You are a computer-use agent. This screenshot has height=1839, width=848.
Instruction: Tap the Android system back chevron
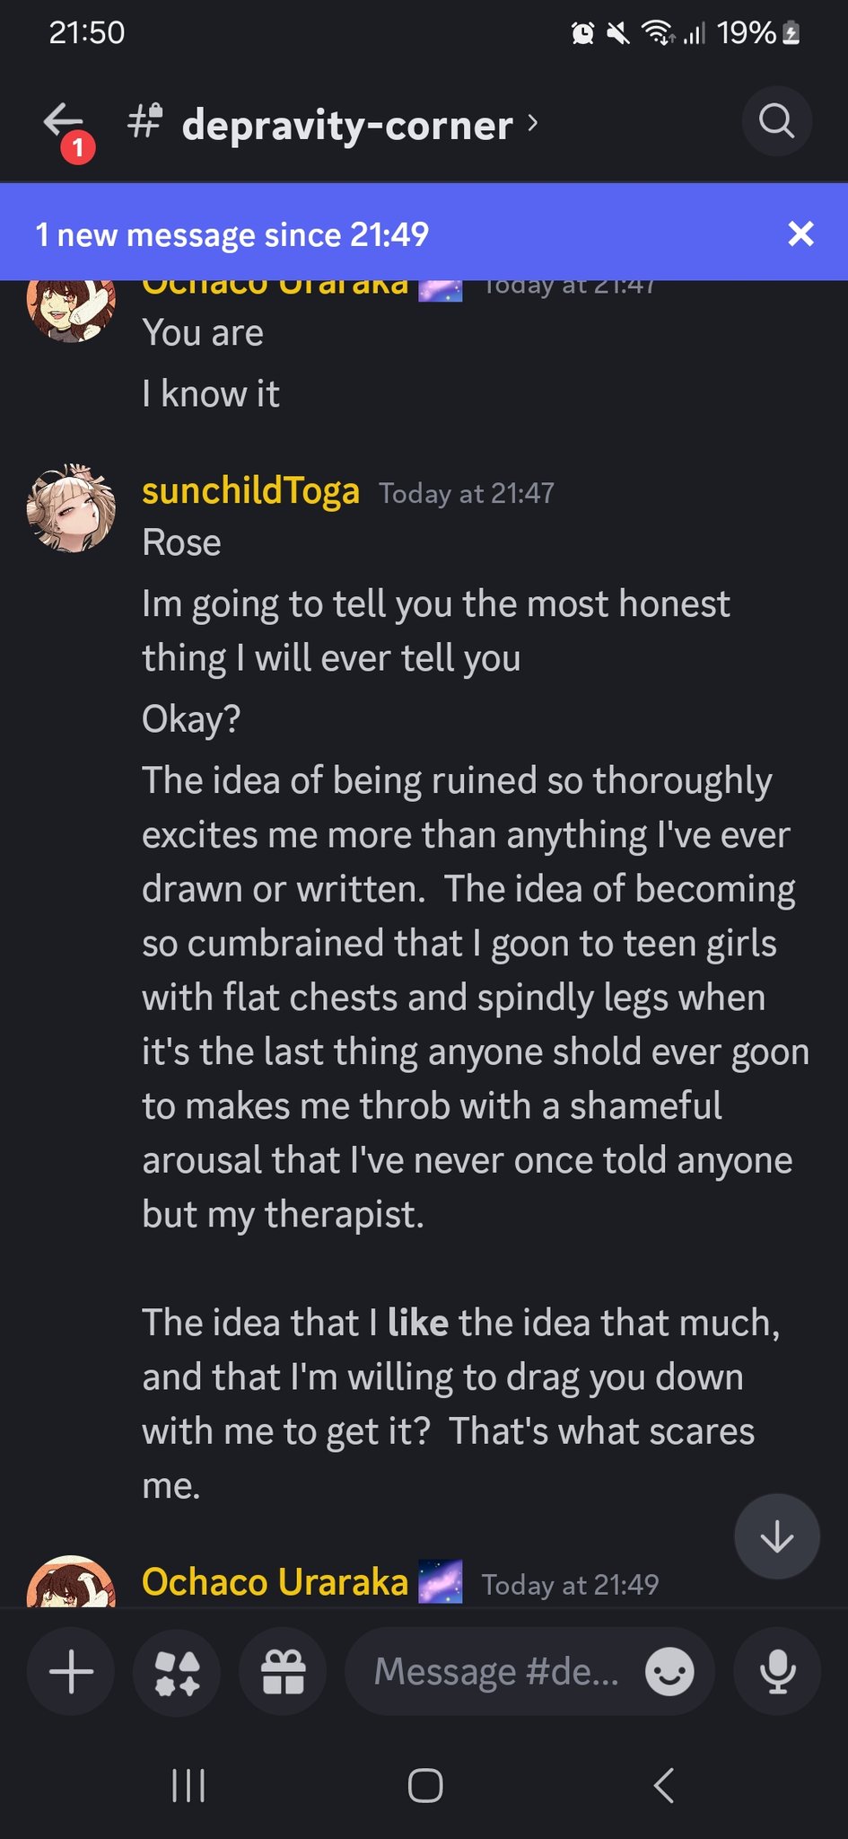pos(663,1786)
